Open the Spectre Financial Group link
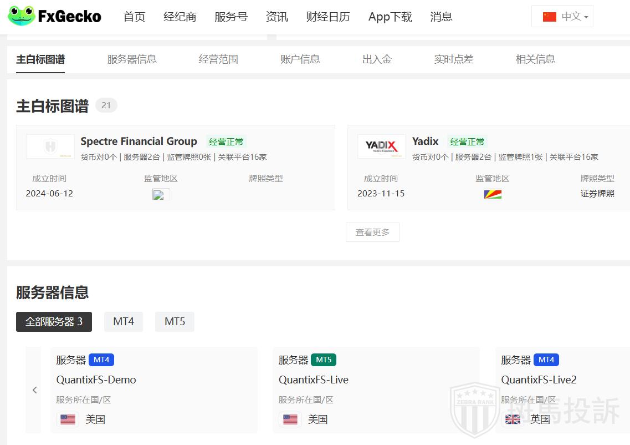Image resolution: width=630 pixels, height=445 pixels. point(139,141)
